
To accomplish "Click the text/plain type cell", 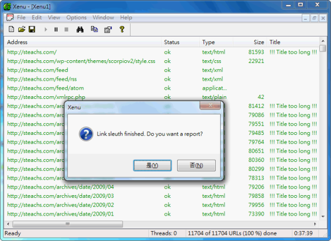I will coord(214,97).
